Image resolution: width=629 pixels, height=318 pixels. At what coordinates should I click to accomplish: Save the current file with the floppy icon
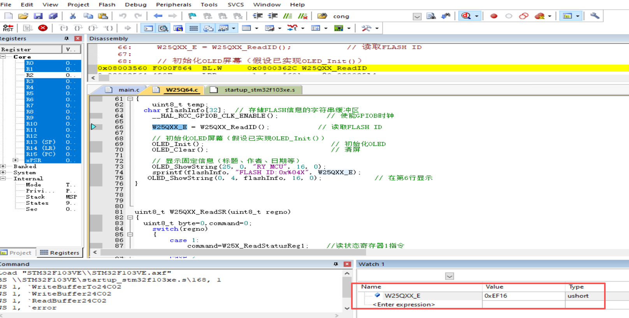[x=38, y=16]
